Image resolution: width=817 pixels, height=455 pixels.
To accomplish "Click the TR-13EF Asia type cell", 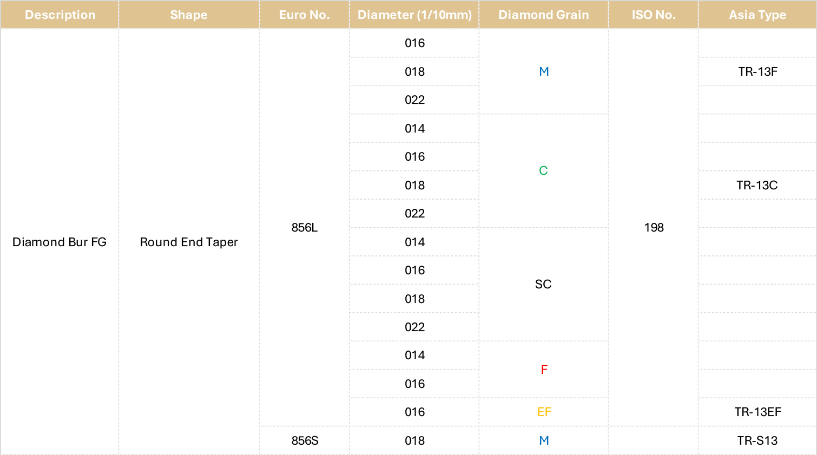I will [757, 412].
